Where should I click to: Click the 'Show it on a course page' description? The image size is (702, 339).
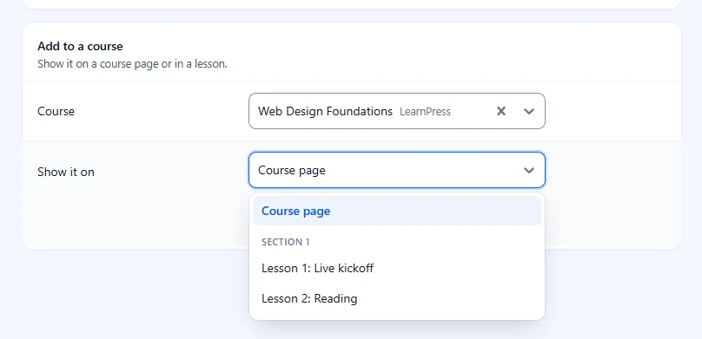click(132, 64)
